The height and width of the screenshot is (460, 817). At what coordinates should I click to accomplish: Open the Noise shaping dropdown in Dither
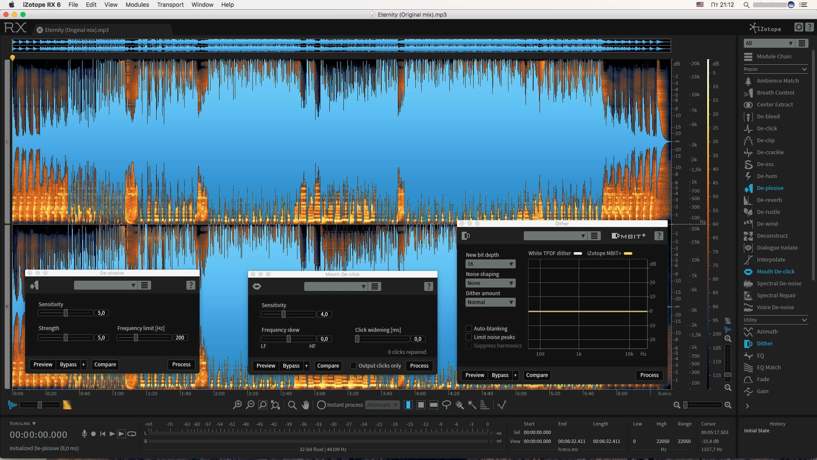[489, 282]
